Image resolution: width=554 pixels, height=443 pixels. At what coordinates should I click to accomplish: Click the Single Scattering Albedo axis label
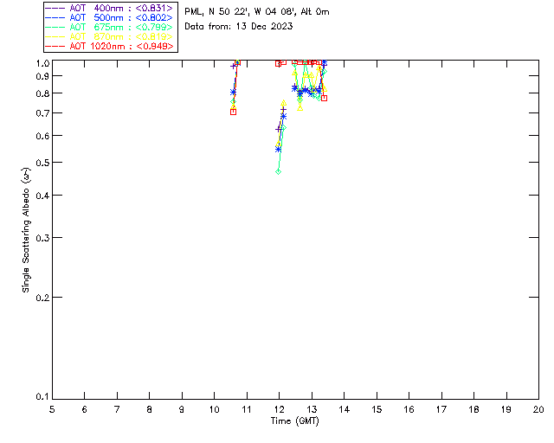(x=26, y=229)
